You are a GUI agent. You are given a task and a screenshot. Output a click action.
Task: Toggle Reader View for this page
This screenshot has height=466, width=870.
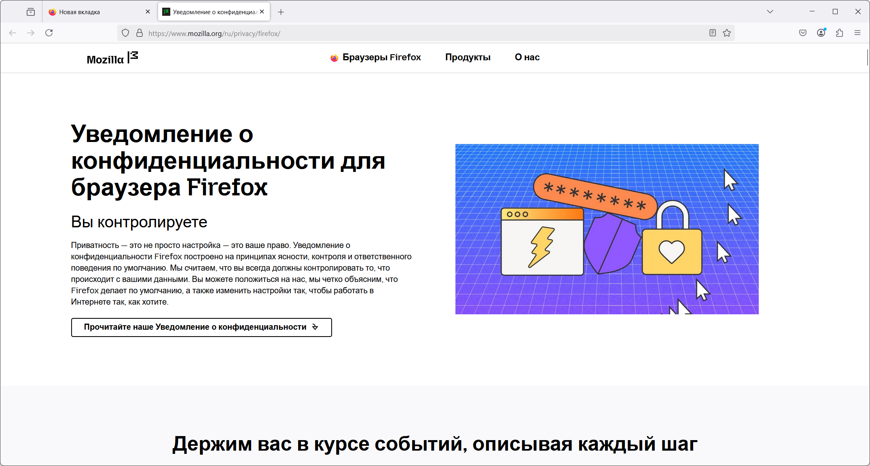[713, 33]
